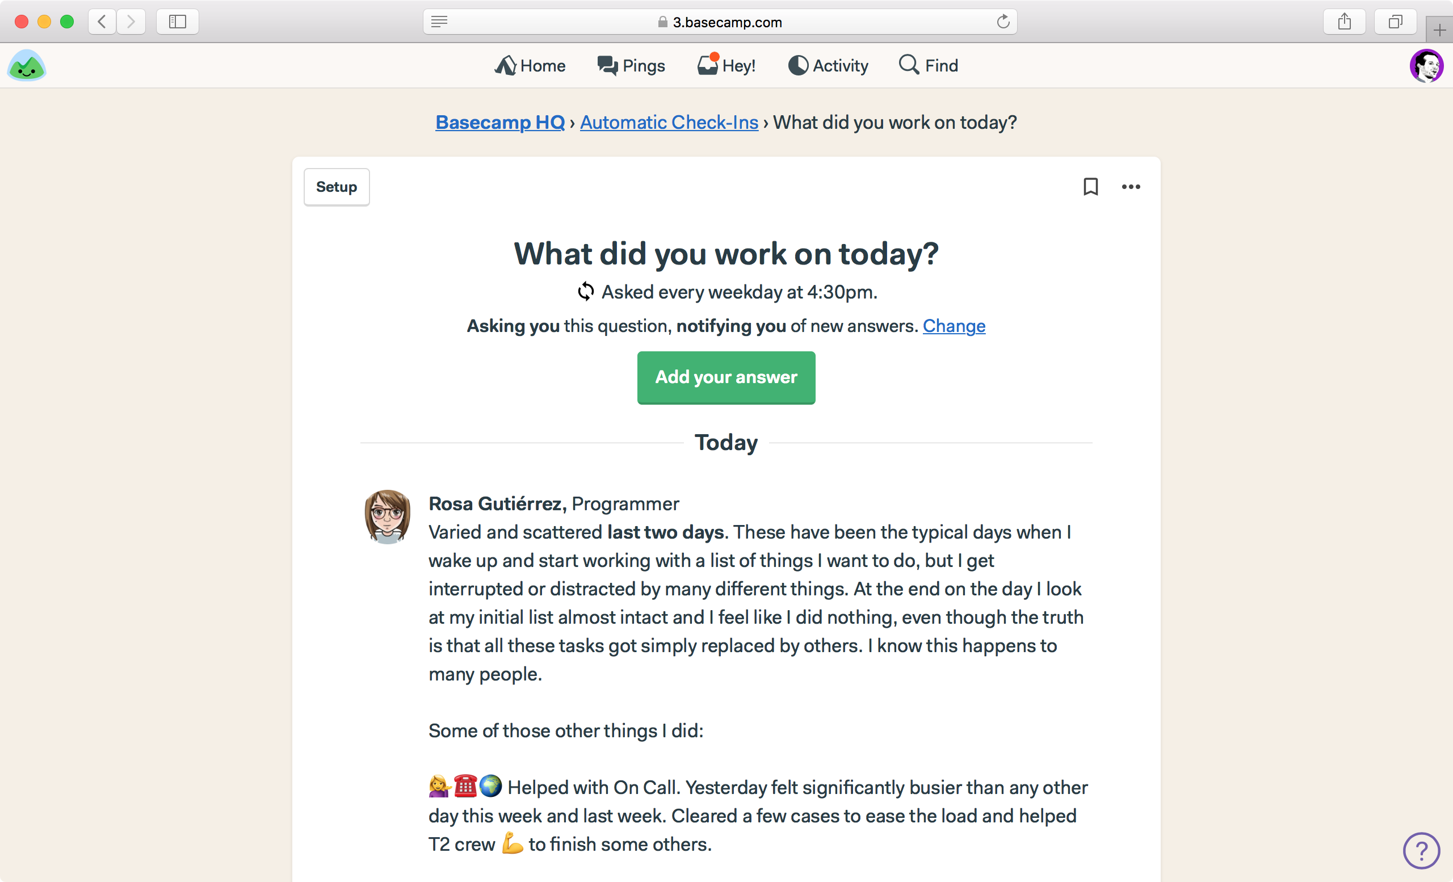Open the Activity page
The image size is (1453, 882).
(828, 65)
